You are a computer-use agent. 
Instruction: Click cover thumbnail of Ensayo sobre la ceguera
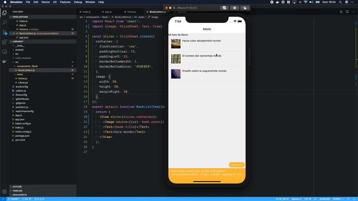(x=176, y=74)
